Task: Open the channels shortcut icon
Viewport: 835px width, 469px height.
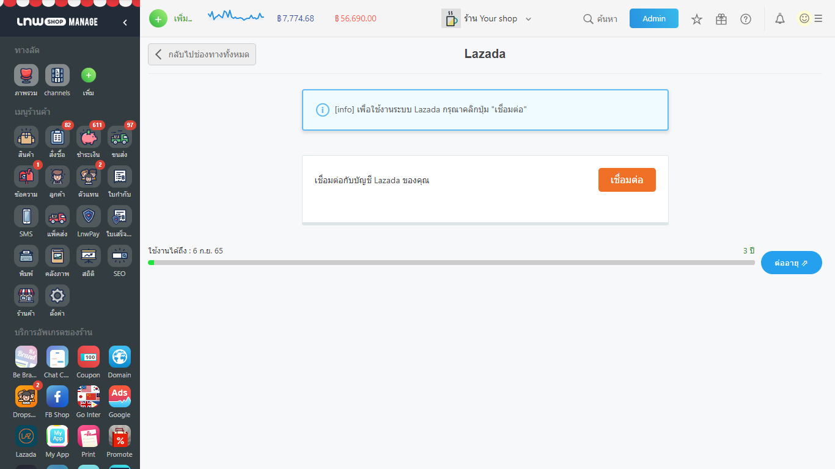Action: (57, 75)
